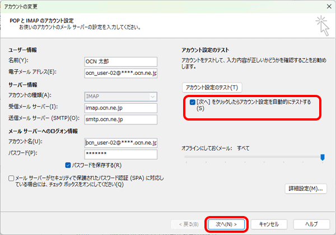Select the パスワード input box
Screen dimensions: 336x235
[120, 154]
